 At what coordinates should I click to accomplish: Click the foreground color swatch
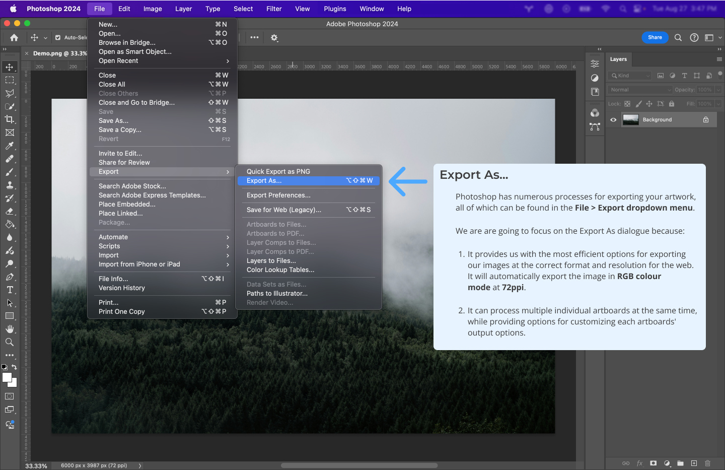coord(7,377)
